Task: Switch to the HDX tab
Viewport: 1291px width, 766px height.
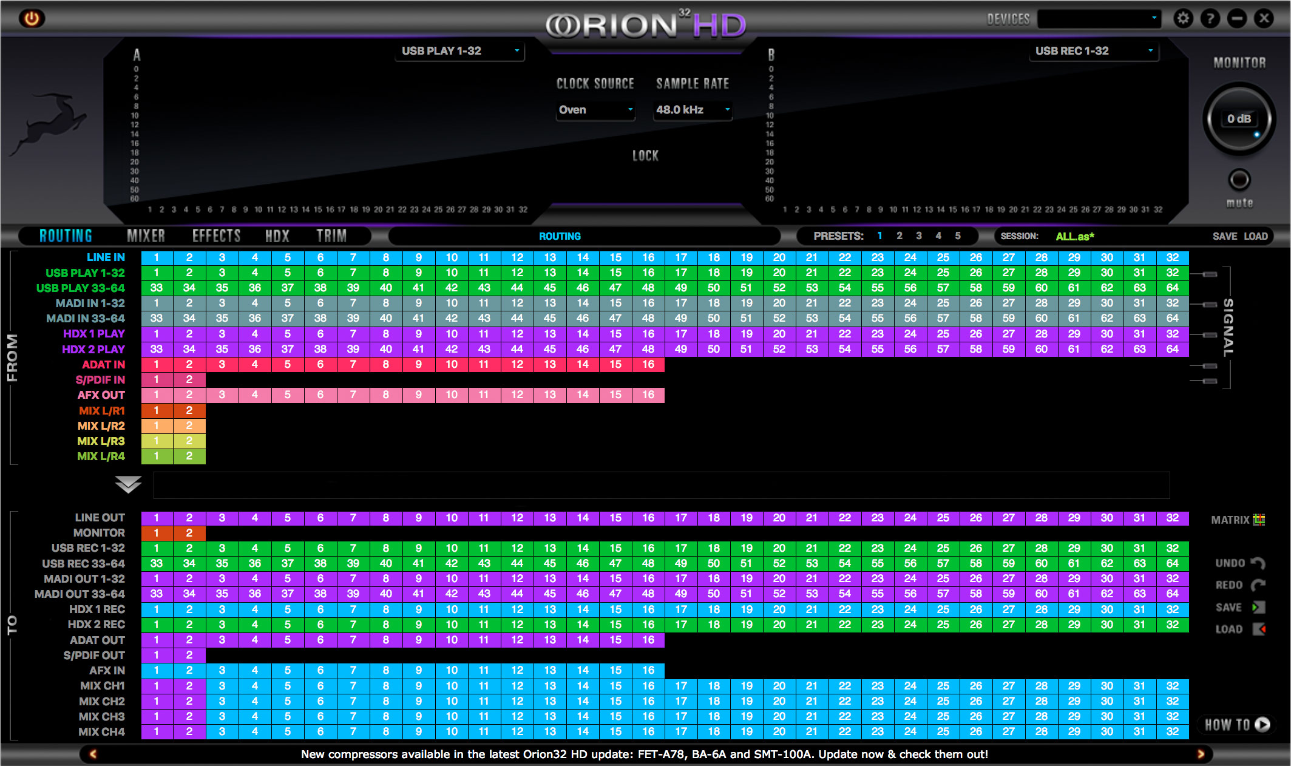Action: tap(277, 236)
